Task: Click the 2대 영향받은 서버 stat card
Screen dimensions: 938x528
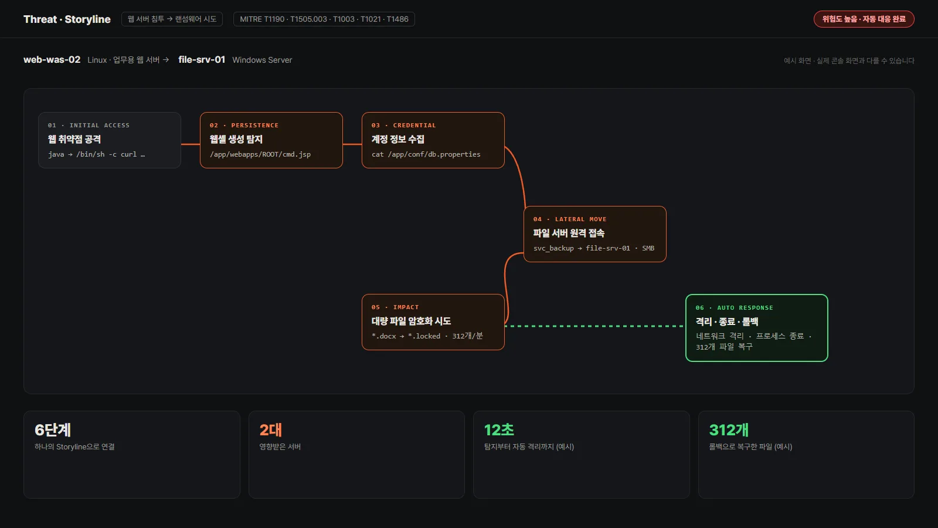Action: click(356, 455)
